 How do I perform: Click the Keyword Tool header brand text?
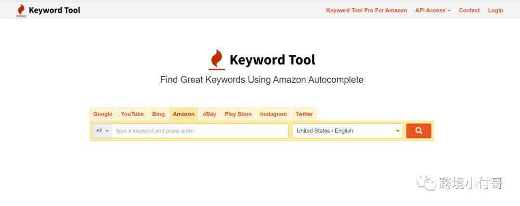click(x=55, y=10)
